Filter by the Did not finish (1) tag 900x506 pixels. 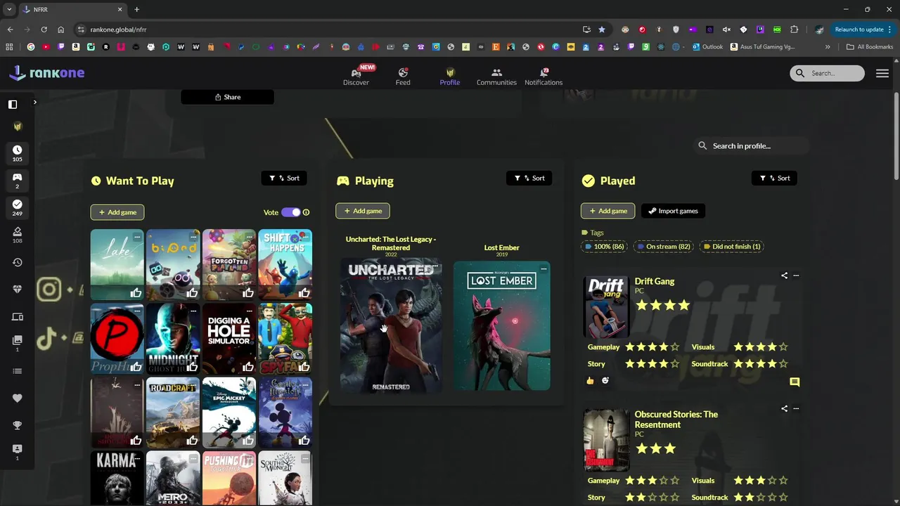pos(731,247)
